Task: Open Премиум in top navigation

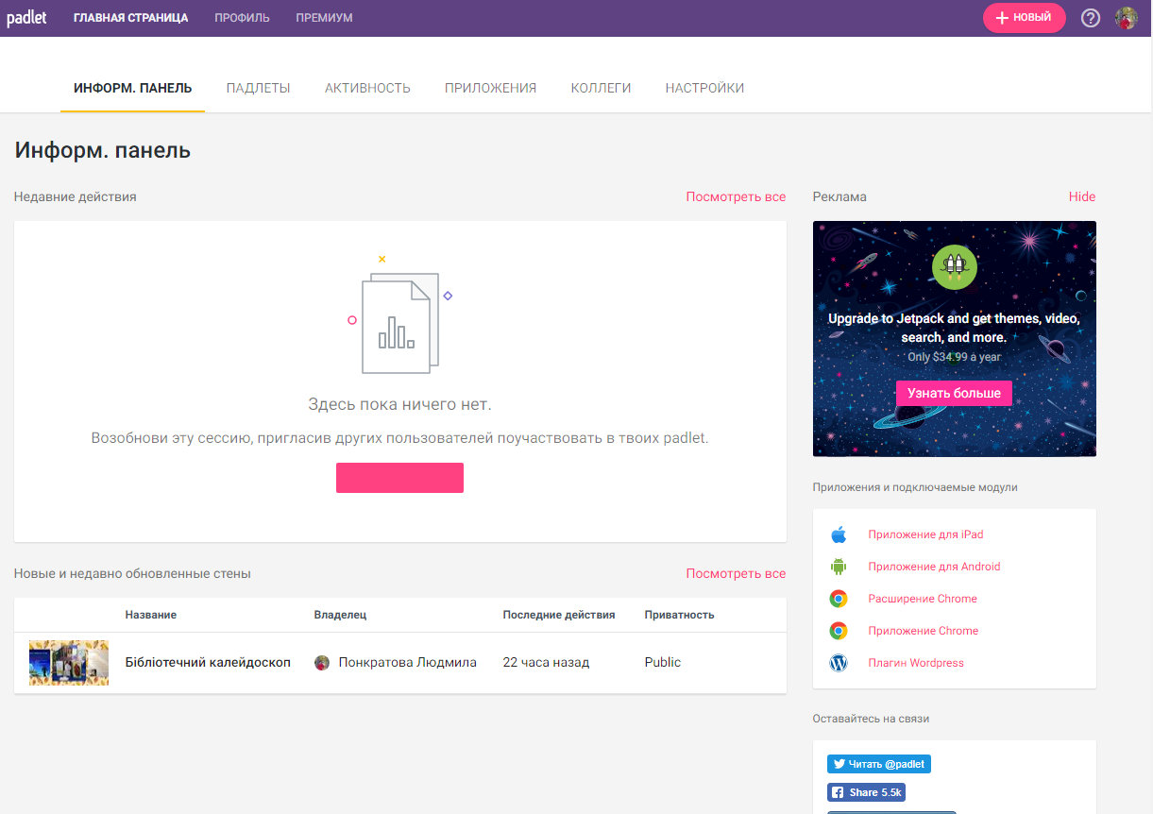Action: [x=324, y=18]
